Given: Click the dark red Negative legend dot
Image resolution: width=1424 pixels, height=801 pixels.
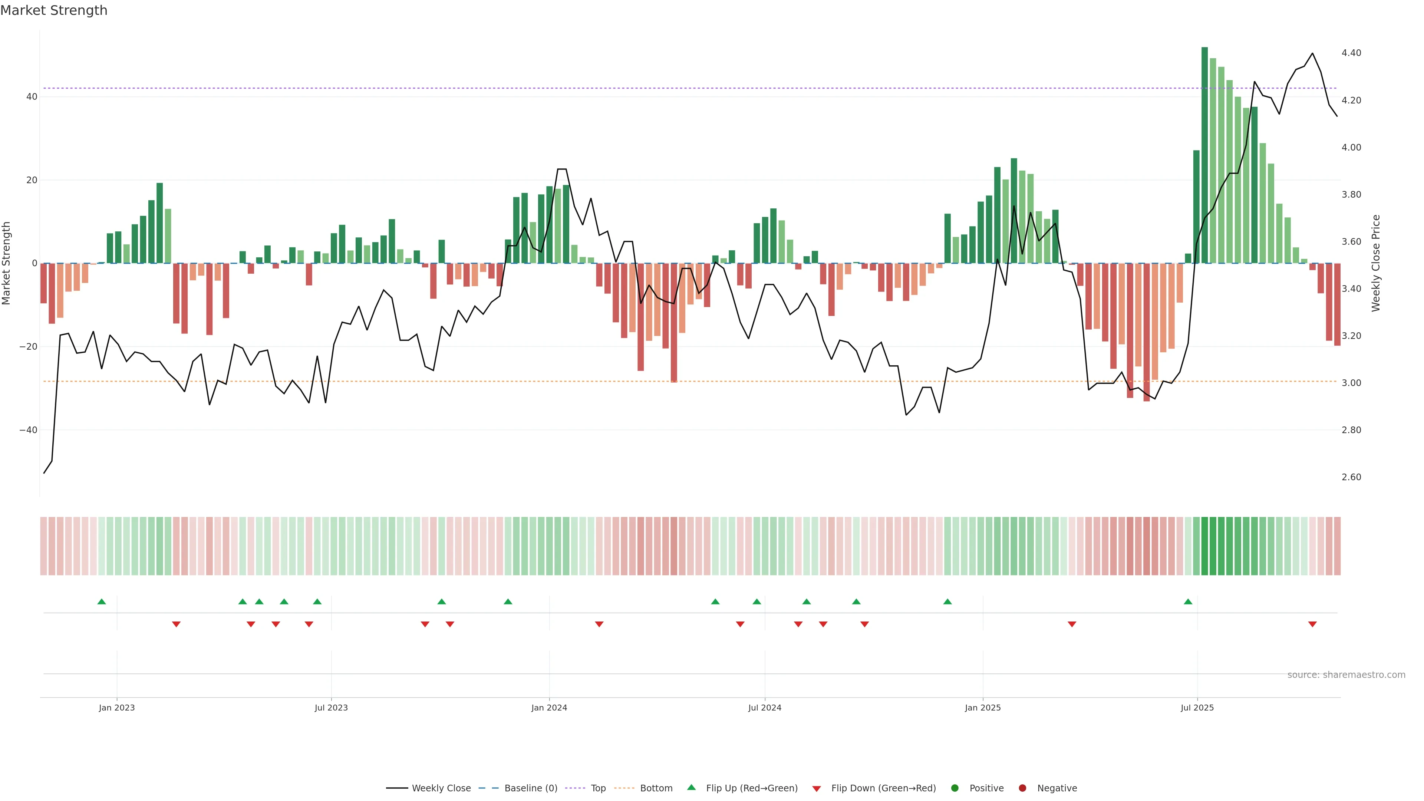Looking at the screenshot, I should tap(1022, 788).
